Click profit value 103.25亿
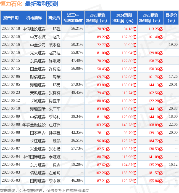This screenshot has height=193, width=179. click(x=102, y=125)
